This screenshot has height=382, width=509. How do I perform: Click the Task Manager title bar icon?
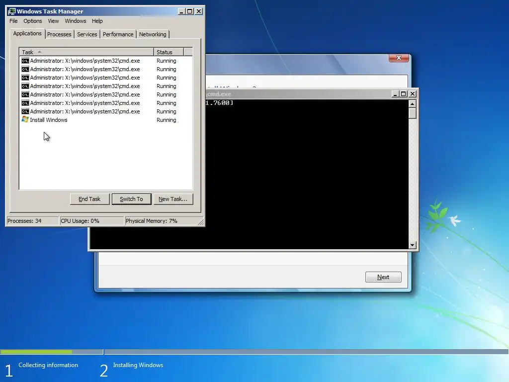coord(12,11)
